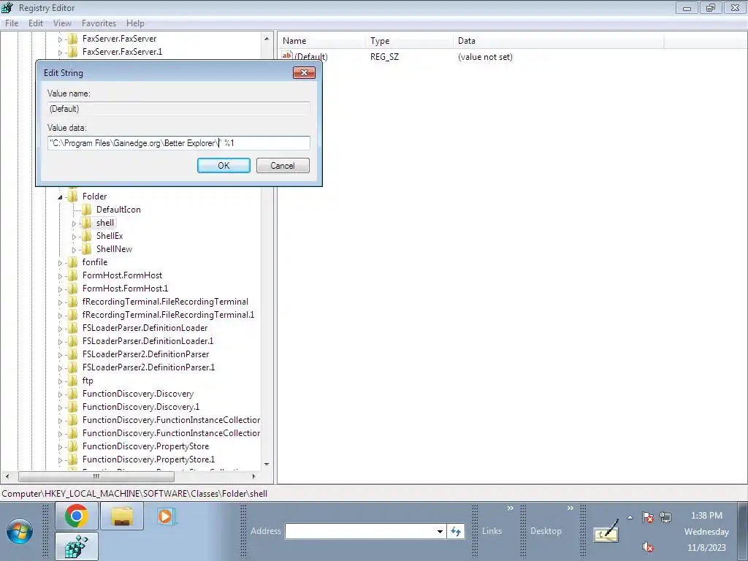Expand the ftp key

(60, 381)
